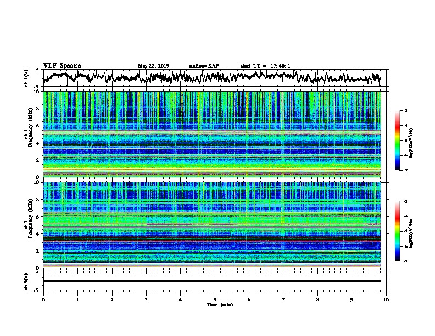Click the "2" kHz tick of ch.2 spectrogram
435x336 pixels.
click(x=38, y=251)
